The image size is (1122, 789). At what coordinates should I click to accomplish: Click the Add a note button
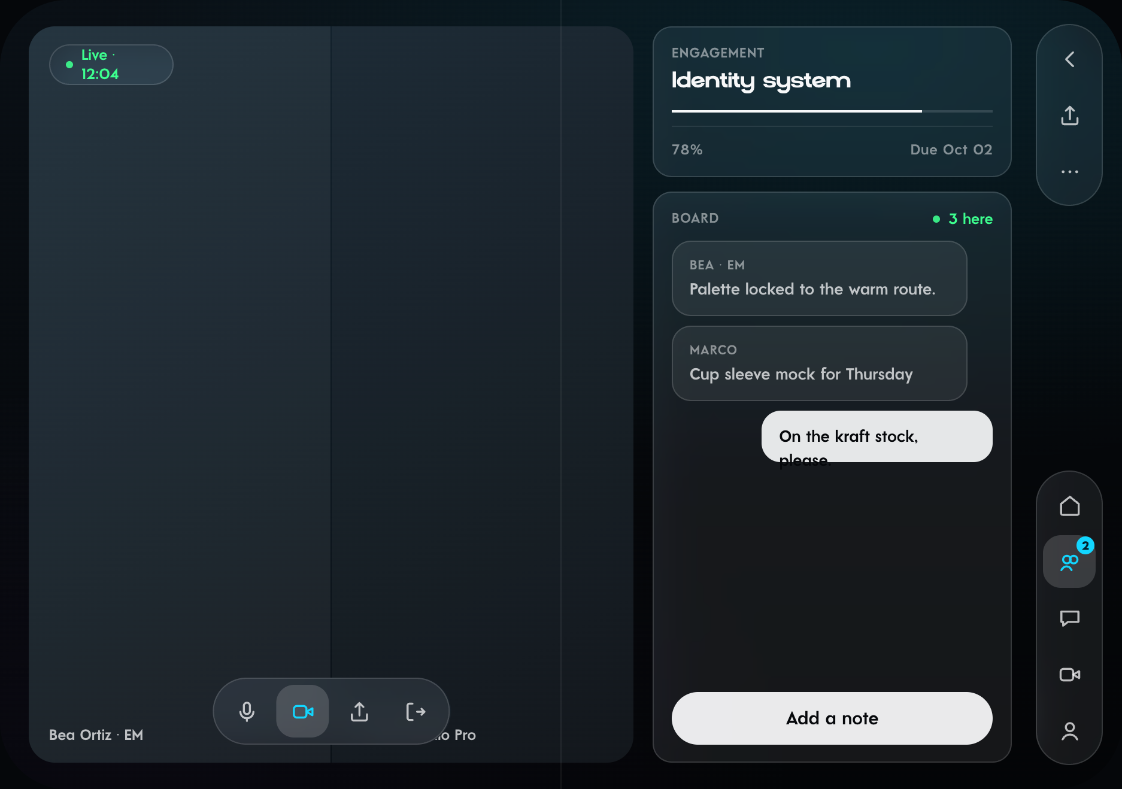[x=832, y=718]
